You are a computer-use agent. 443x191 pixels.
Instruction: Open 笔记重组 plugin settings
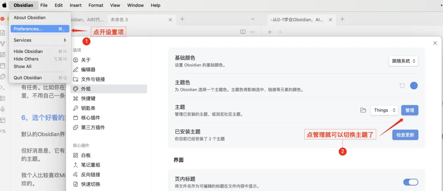[108, 165]
